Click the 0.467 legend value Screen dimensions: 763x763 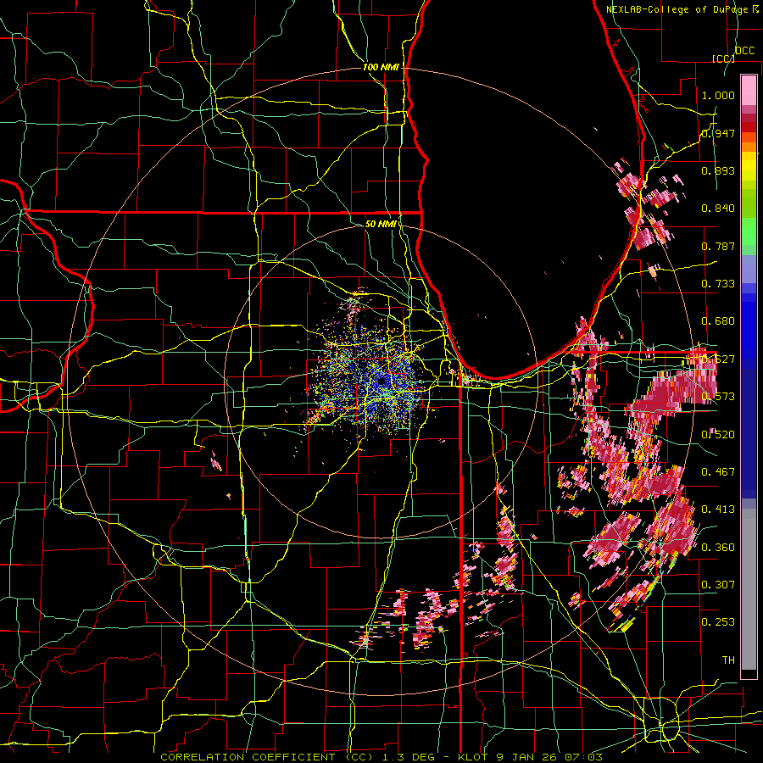718,471
